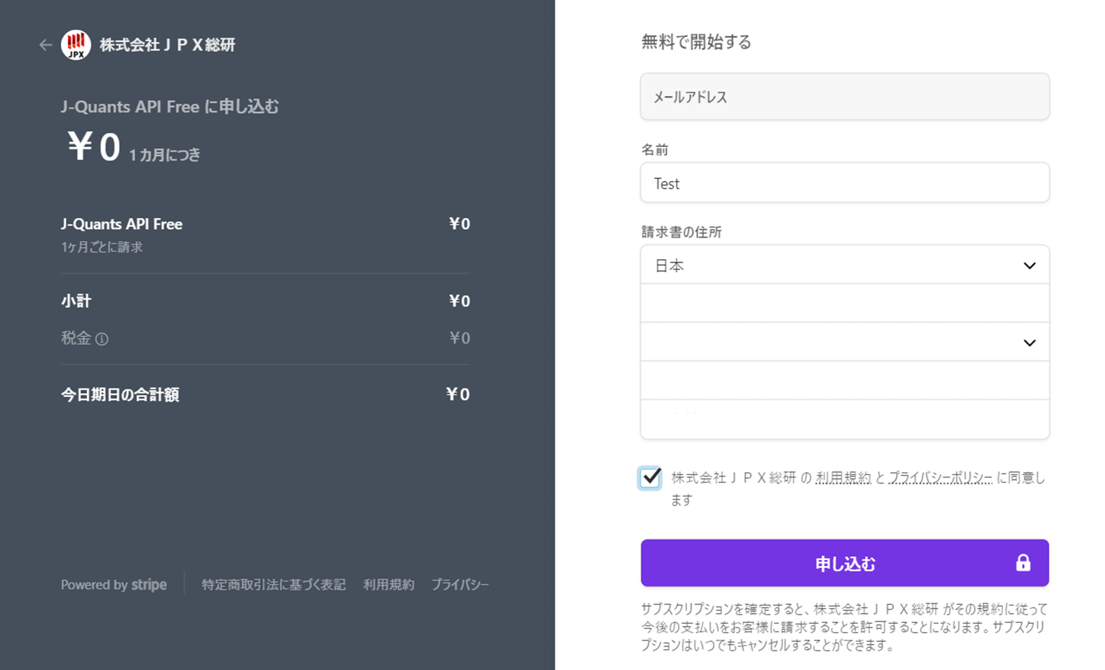The width and height of the screenshot is (1105, 670).
Task: Open the 利用規約 footer link
Action: tap(389, 585)
